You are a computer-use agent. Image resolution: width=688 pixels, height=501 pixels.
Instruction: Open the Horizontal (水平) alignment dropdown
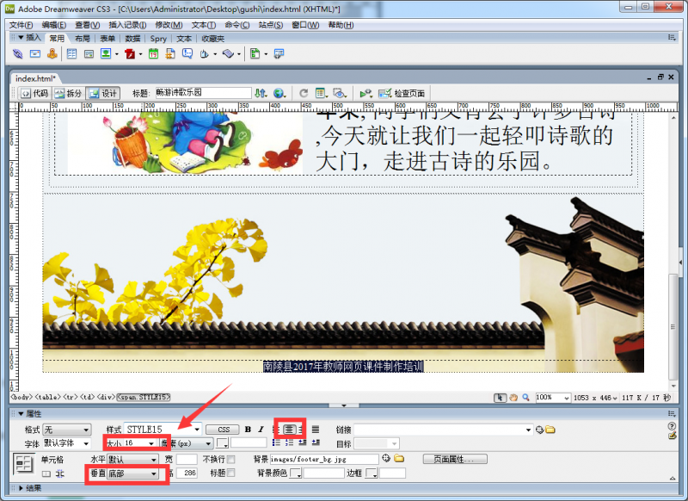click(133, 460)
